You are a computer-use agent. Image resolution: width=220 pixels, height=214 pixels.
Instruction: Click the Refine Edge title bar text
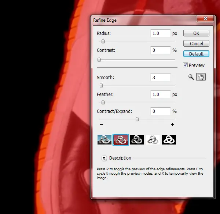[105, 20]
